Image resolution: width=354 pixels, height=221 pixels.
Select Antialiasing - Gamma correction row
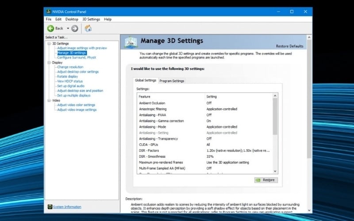[x=205, y=121]
